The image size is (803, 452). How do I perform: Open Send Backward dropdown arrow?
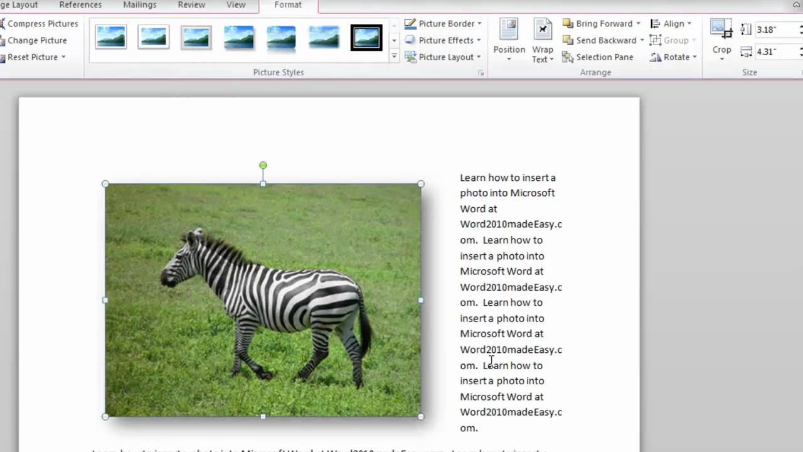642,40
